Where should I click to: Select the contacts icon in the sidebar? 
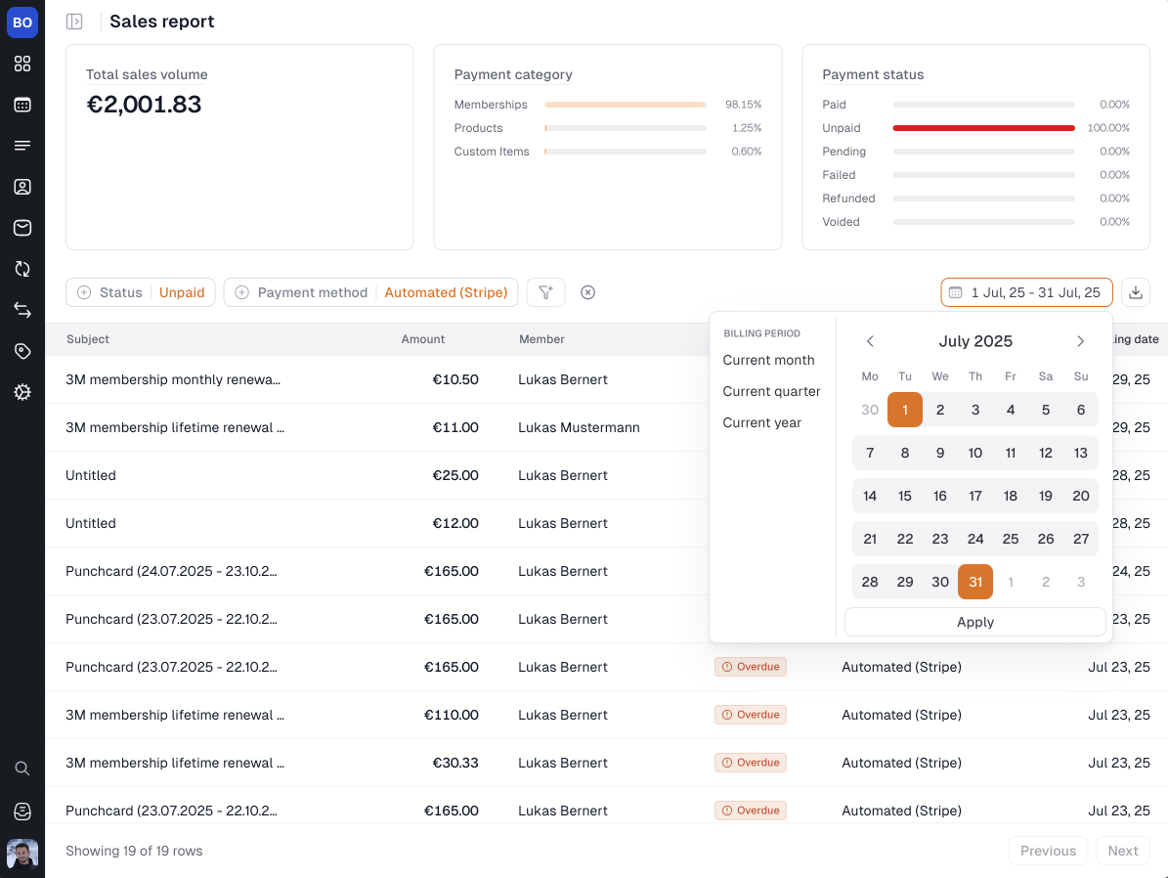click(22, 186)
